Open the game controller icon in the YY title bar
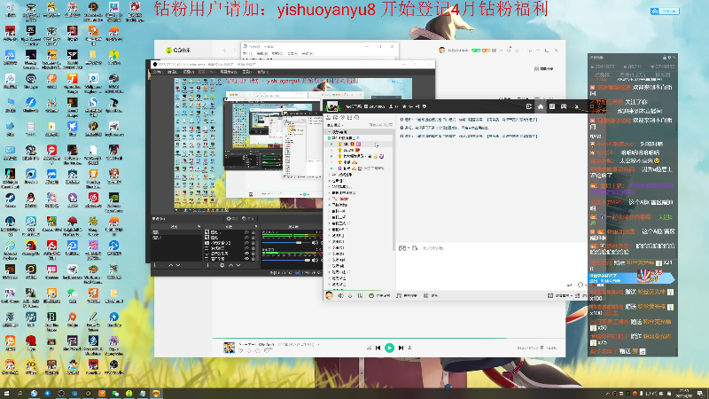This screenshot has height=399, width=709. [564, 106]
